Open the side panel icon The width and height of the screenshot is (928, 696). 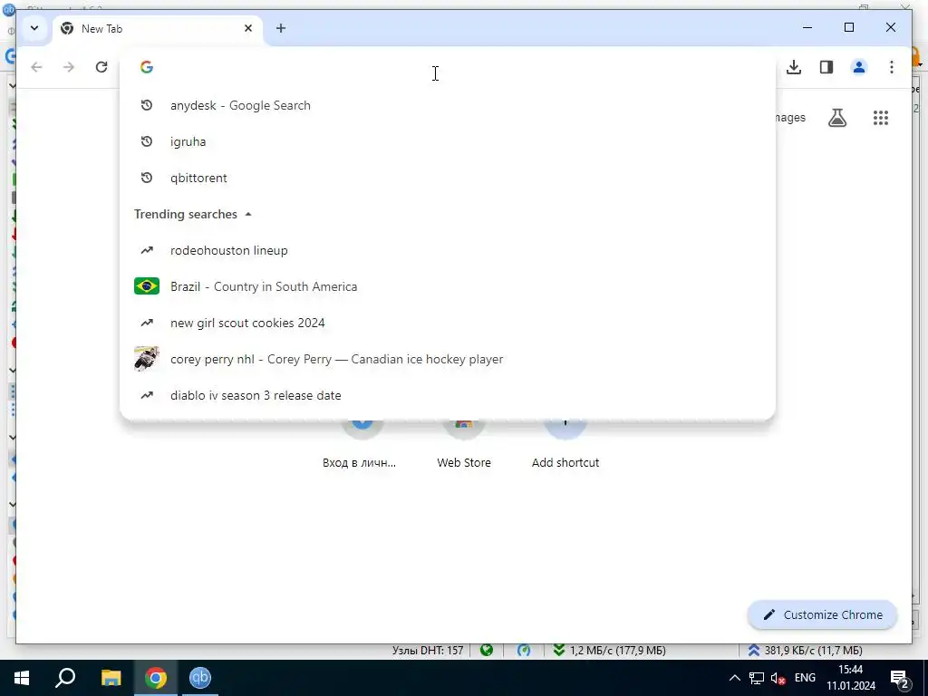point(826,67)
